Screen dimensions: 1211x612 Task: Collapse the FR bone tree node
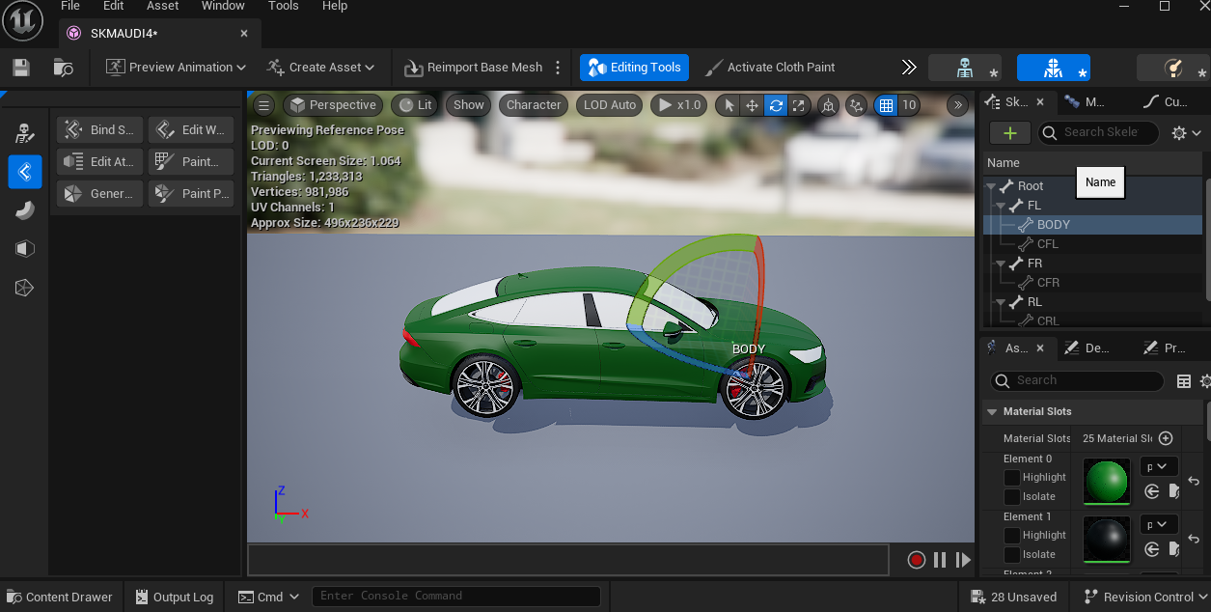tap(1001, 264)
